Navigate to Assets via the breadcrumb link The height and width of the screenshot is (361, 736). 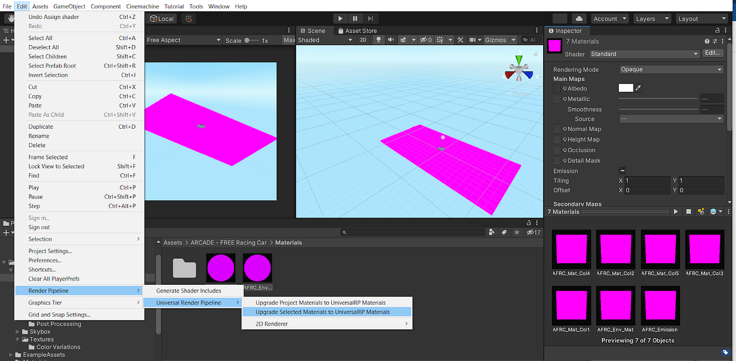(x=173, y=242)
